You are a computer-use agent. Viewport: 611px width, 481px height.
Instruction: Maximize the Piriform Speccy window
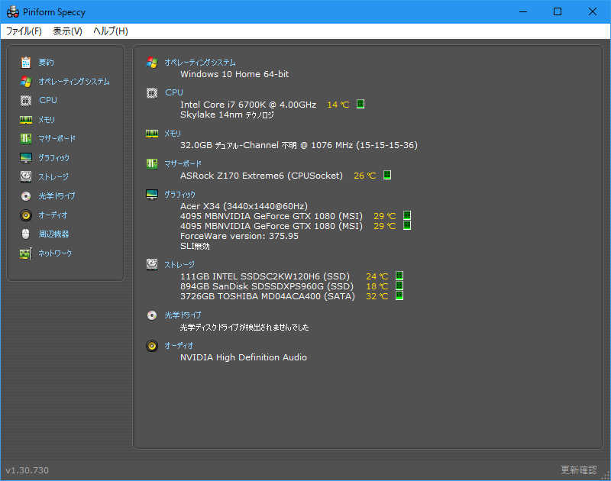click(x=558, y=11)
